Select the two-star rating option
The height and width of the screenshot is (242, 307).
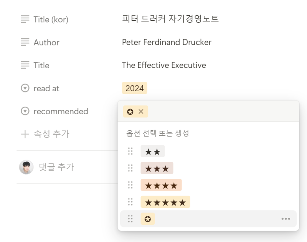pos(153,151)
